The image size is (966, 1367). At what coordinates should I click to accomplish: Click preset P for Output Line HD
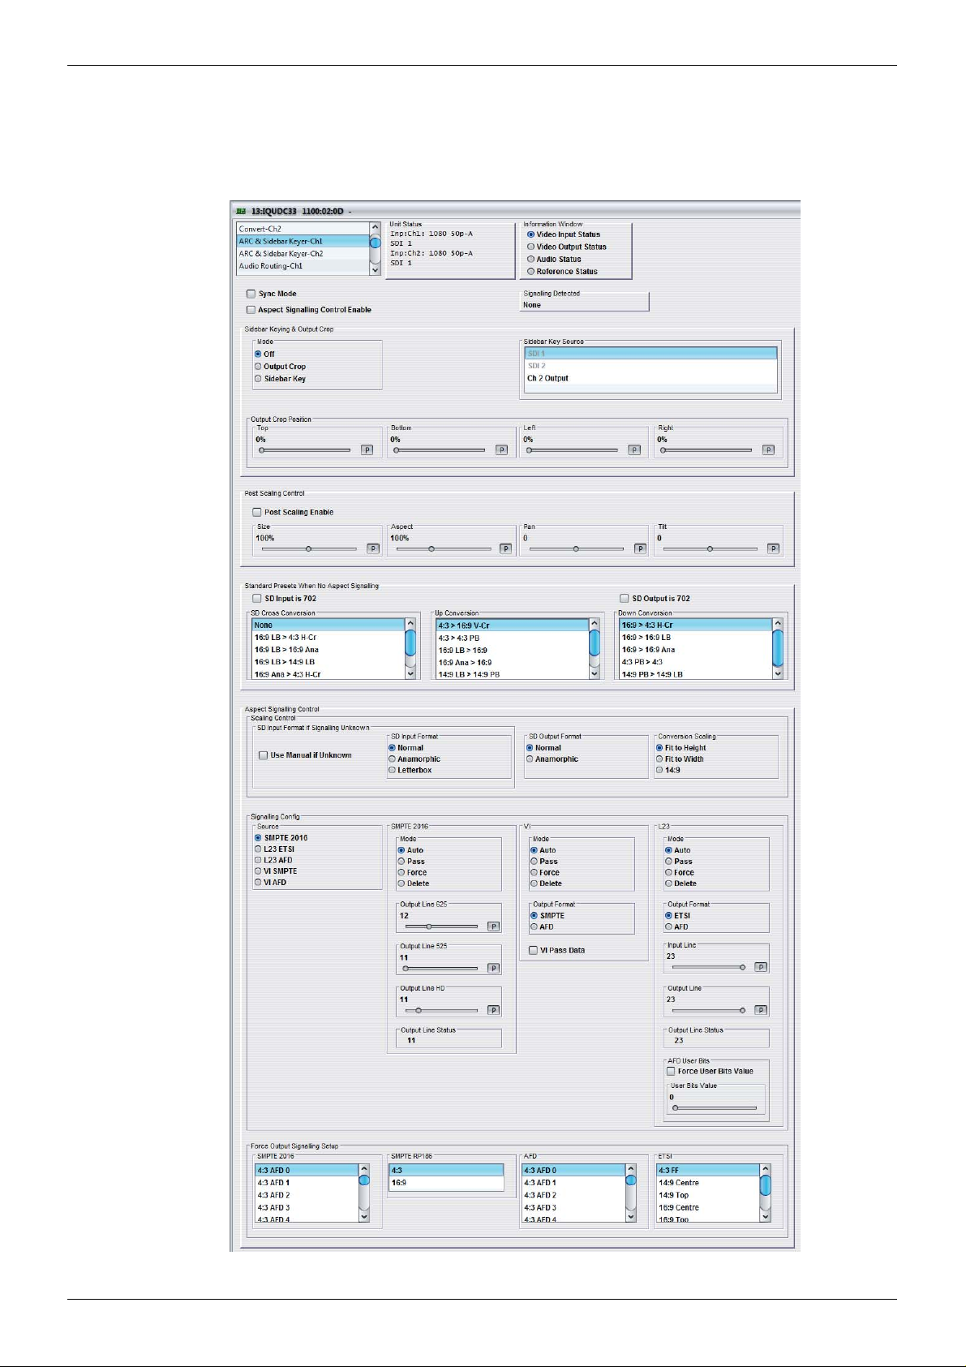coord(493,1011)
